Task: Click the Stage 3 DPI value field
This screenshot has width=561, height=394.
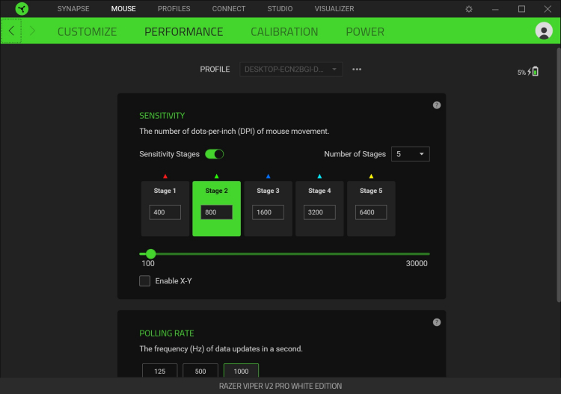Action: 268,212
